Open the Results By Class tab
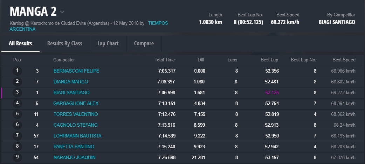Screen dimensions: 365x164 pyautogui.click(x=64, y=44)
